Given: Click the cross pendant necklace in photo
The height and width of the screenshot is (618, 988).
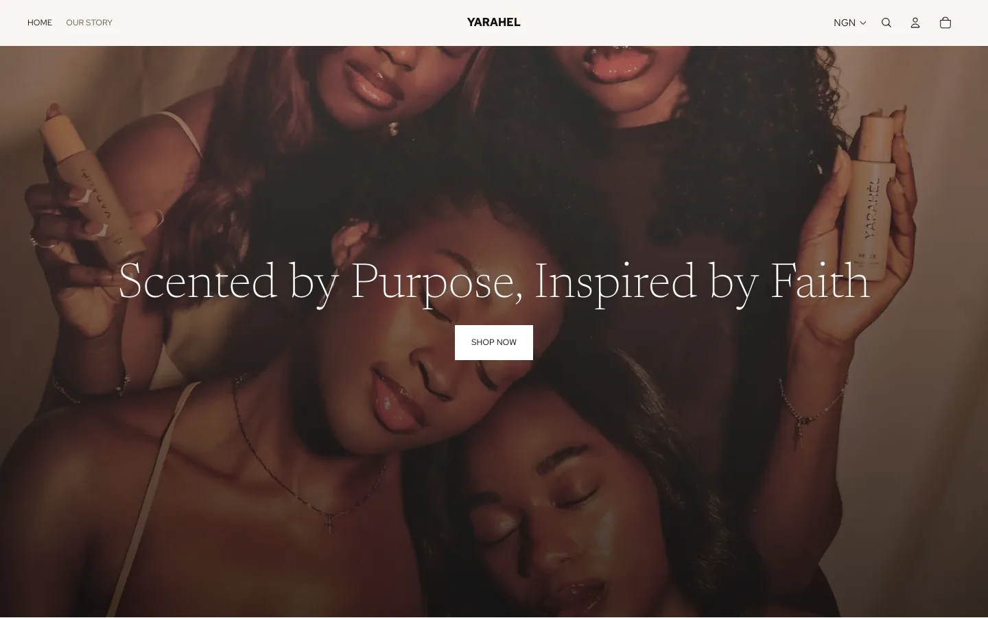Looking at the screenshot, I should tap(329, 523).
